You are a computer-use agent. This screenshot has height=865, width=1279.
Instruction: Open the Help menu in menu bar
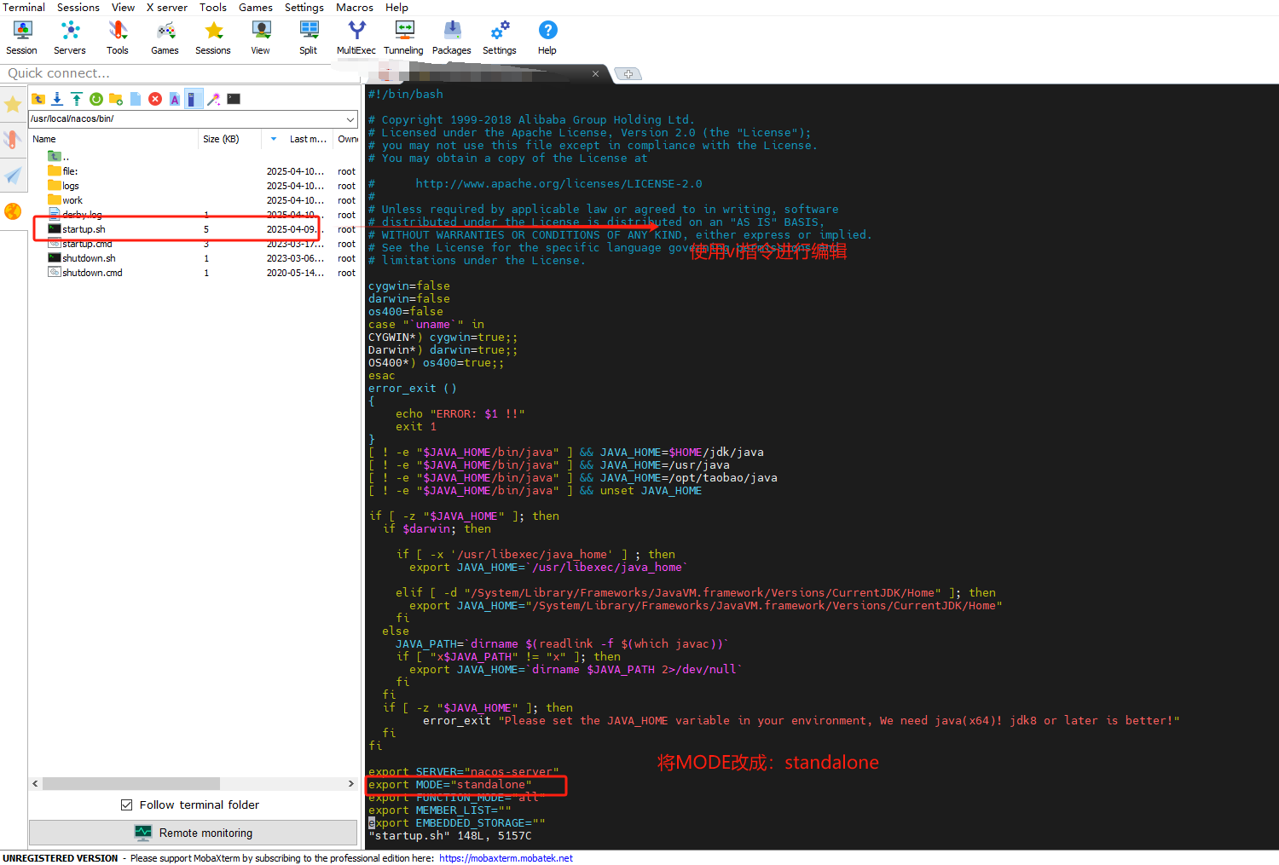(396, 7)
